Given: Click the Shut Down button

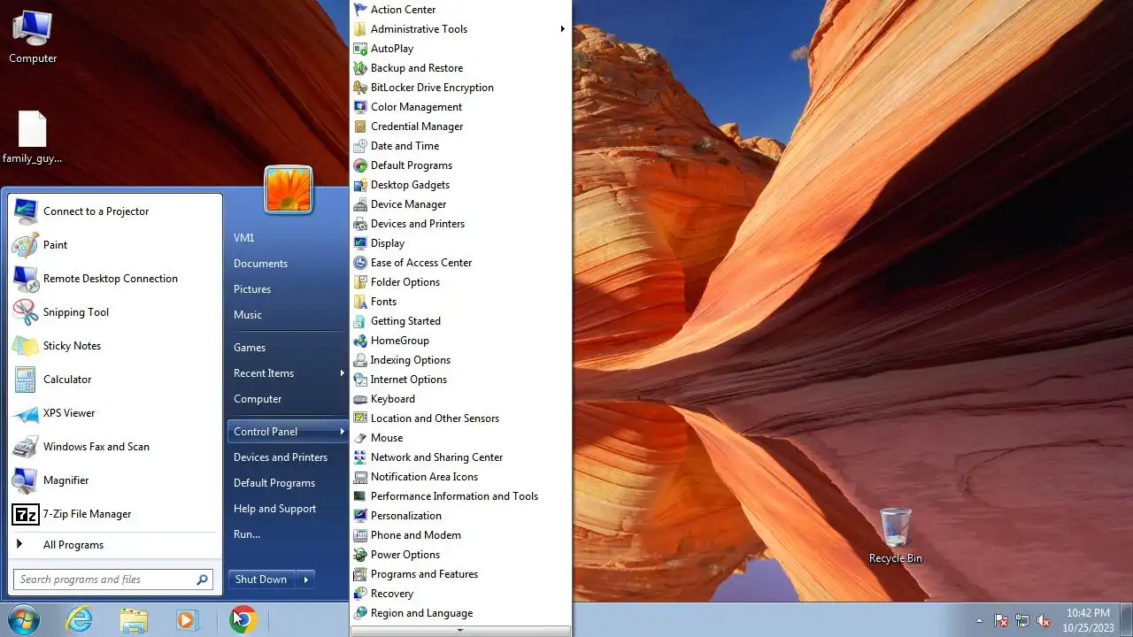Looking at the screenshot, I should click(261, 579).
